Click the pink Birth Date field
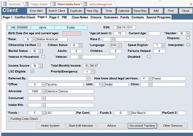The height and width of the screenshot is (136, 193). coord(72,33)
